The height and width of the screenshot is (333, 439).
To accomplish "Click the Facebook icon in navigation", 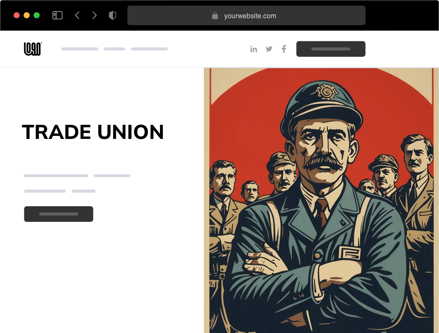I will (x=284, y=49).
